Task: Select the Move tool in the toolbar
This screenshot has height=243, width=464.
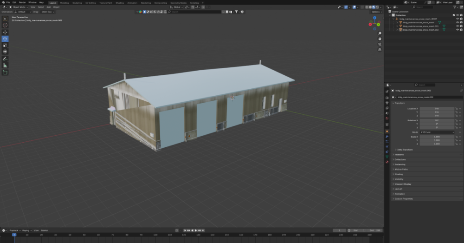Action: click(5, 32)
